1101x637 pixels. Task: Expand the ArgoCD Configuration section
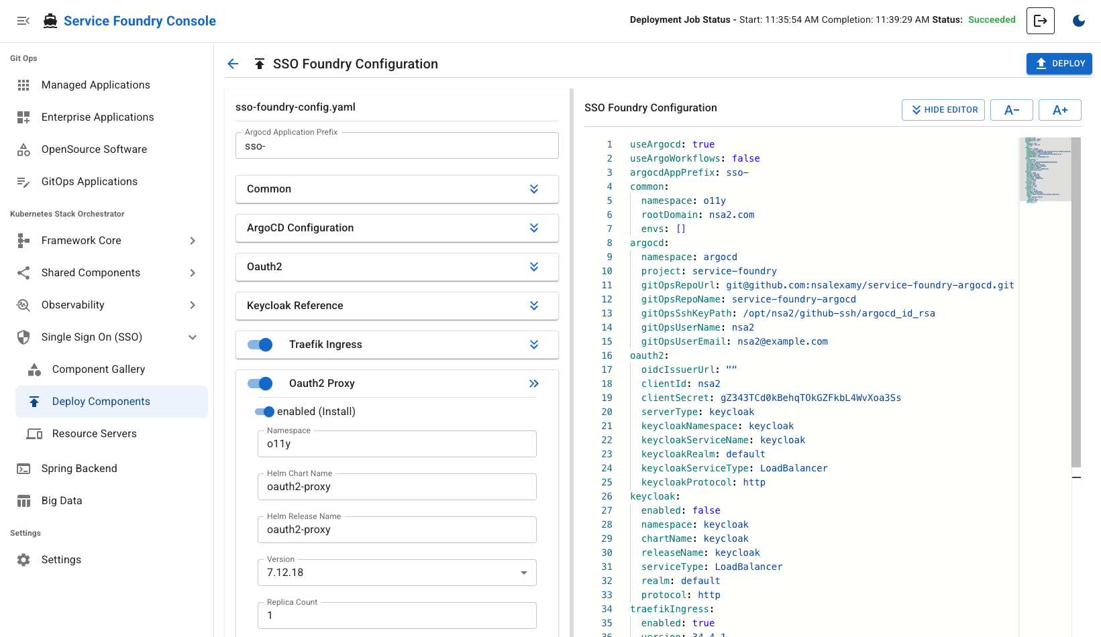tap(534, 228)
